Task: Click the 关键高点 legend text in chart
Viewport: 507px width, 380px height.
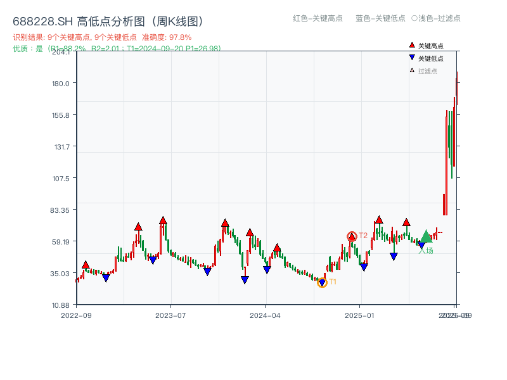Action: pos(431,46)
